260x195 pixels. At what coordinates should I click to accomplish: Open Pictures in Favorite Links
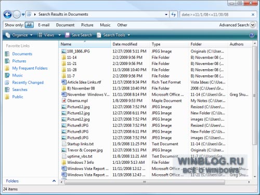coord(19,61)
